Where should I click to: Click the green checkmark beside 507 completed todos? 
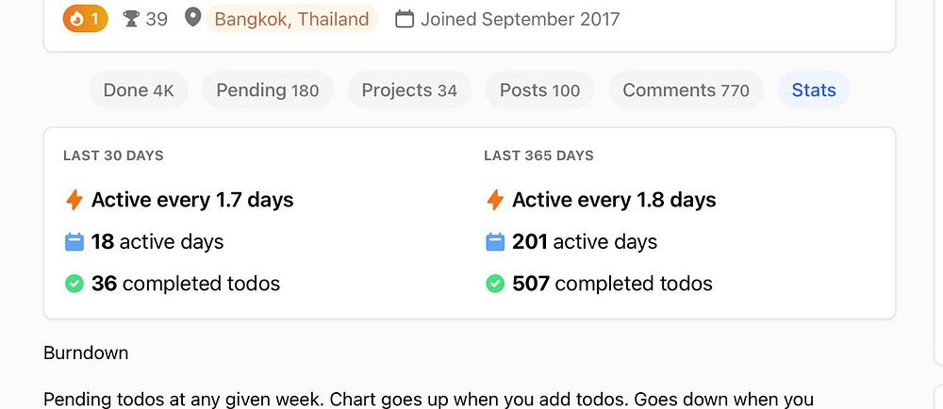(x=494, y=284)
